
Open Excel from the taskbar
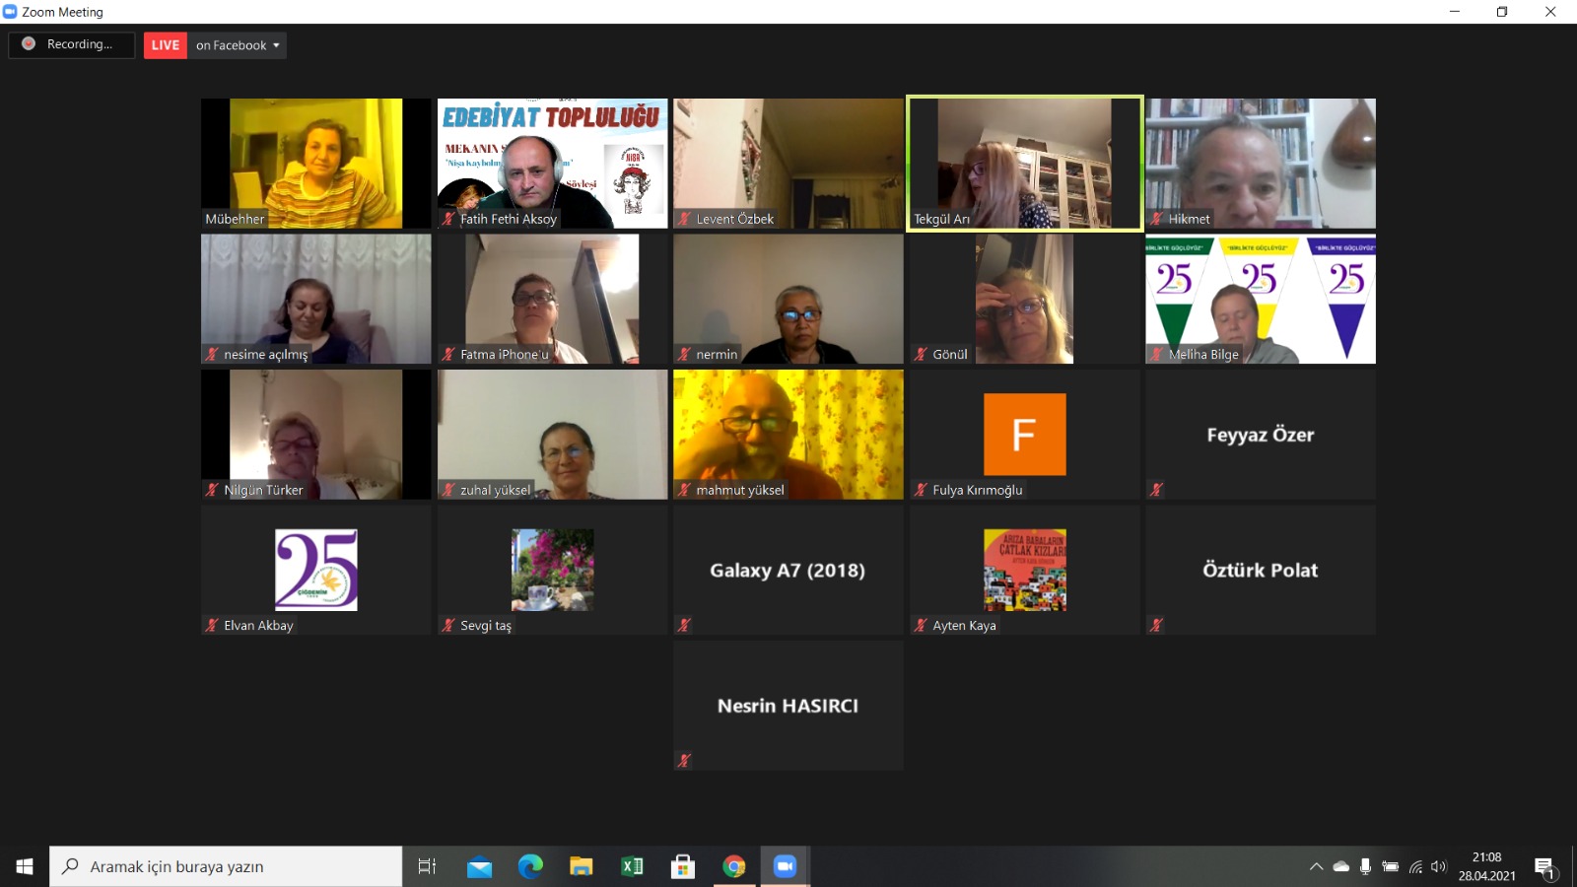632,866
